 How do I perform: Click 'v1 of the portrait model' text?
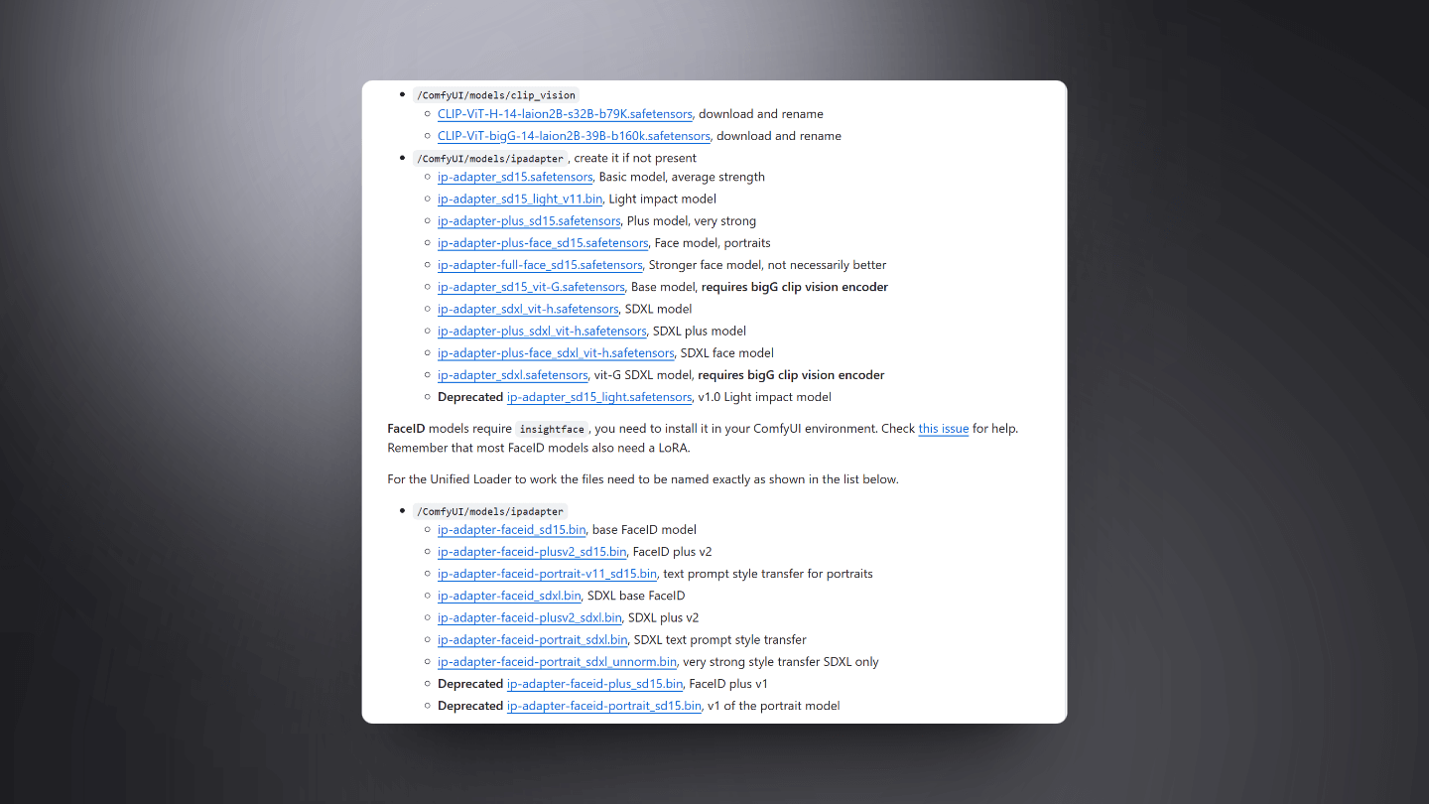tap(774, 706)
